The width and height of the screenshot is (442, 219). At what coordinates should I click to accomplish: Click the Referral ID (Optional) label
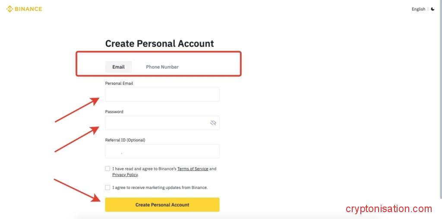coord(125,140)
